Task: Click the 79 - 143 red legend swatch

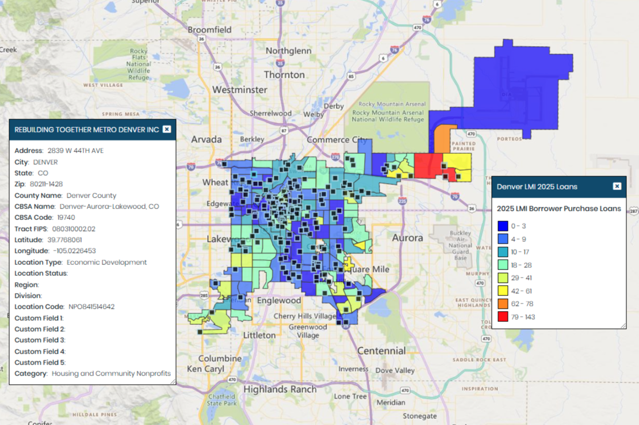Action: click(503, 317)
